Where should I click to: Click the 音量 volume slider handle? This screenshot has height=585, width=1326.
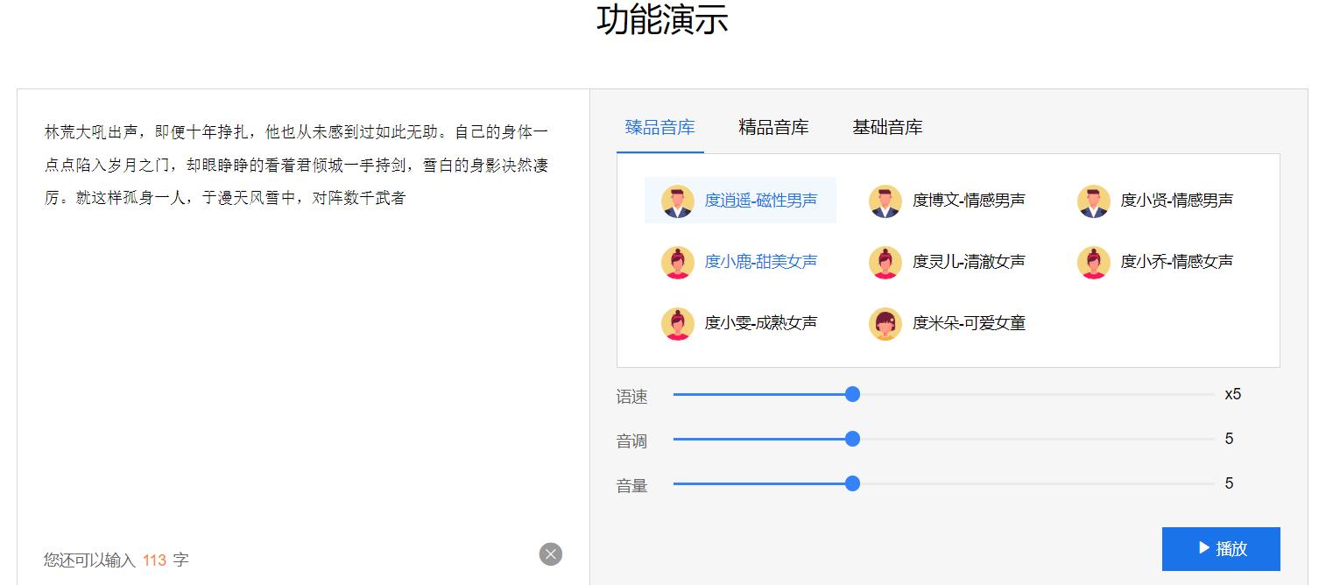852,483
